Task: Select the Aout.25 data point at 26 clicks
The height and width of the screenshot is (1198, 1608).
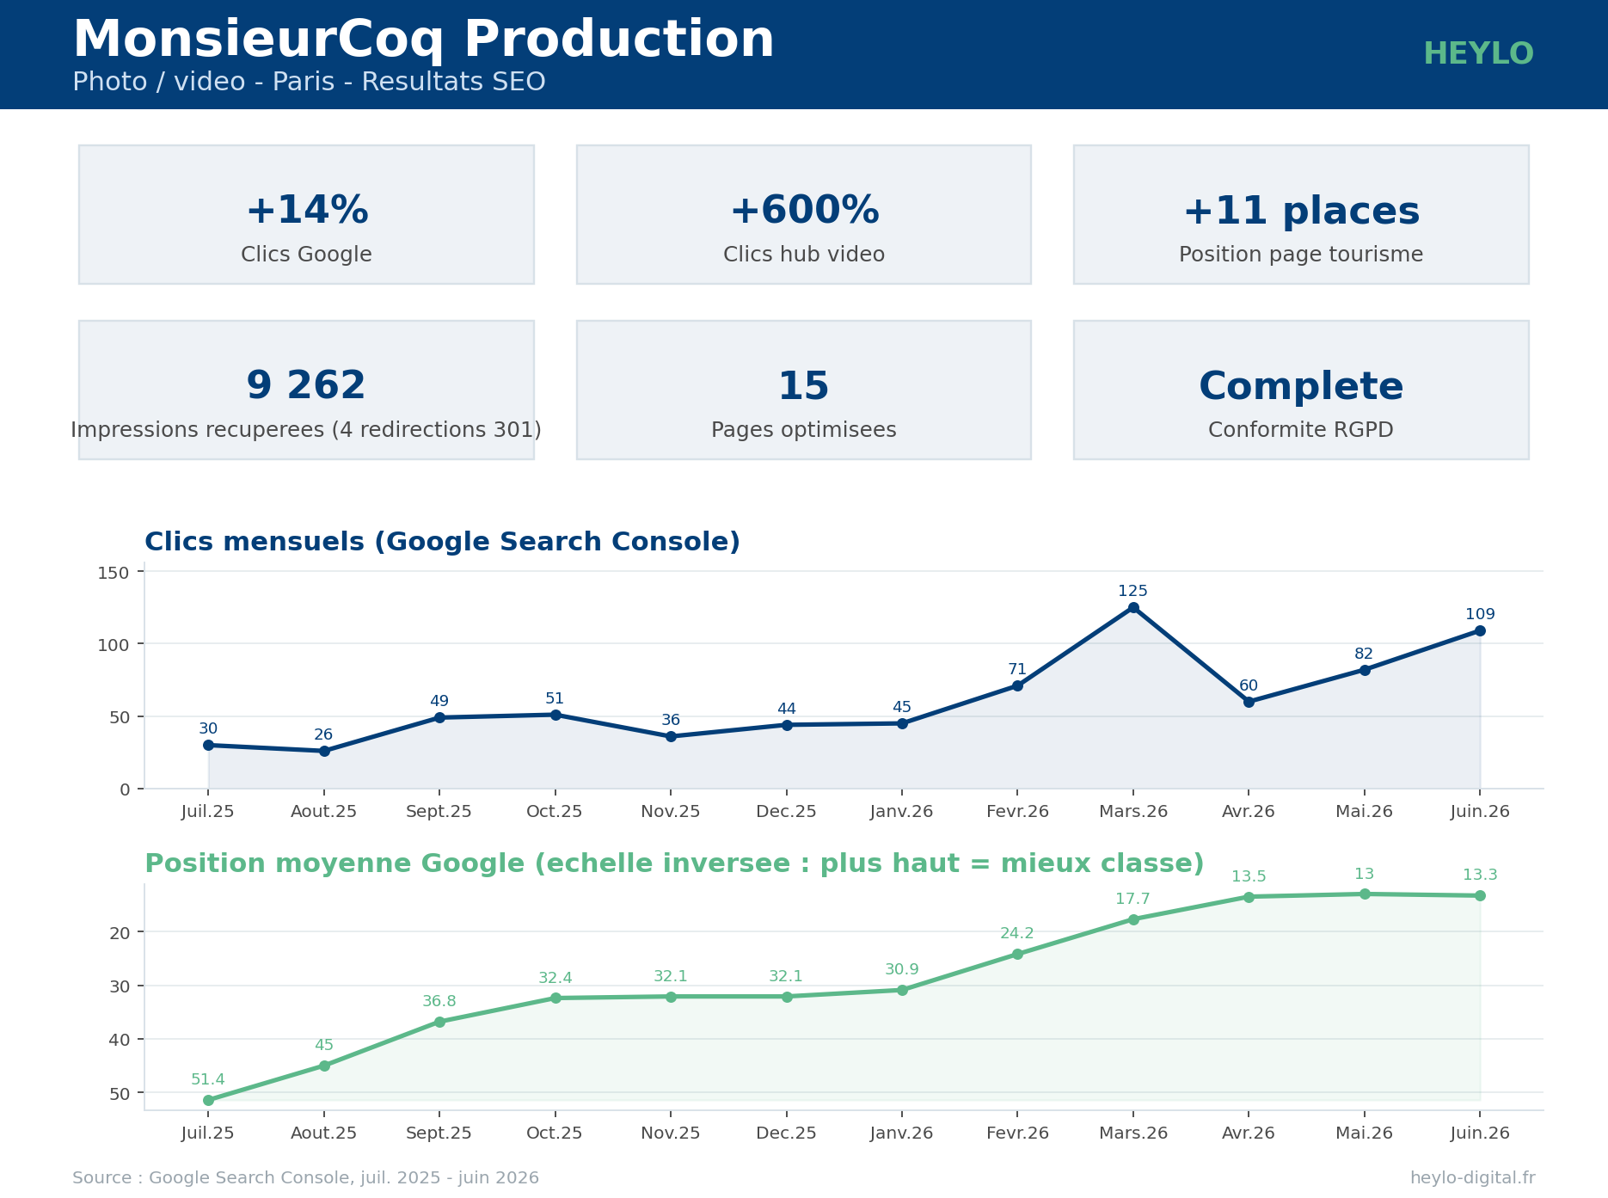Action: (324, 751)
